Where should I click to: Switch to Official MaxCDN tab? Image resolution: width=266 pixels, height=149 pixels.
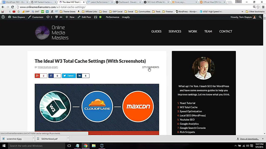213,2
